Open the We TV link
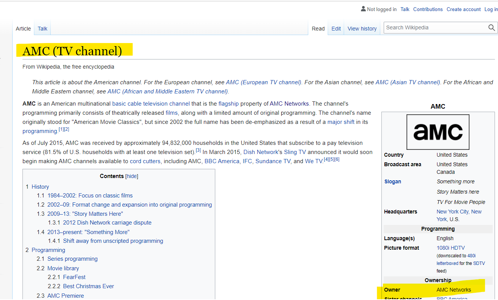Image resolution: width=498 pixels, height=300 pixels. (x=314, y=161)
